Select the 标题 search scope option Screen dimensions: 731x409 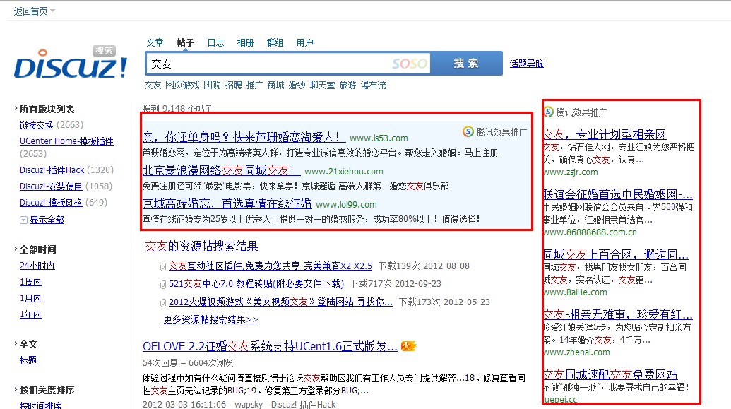tap(28, 360)
